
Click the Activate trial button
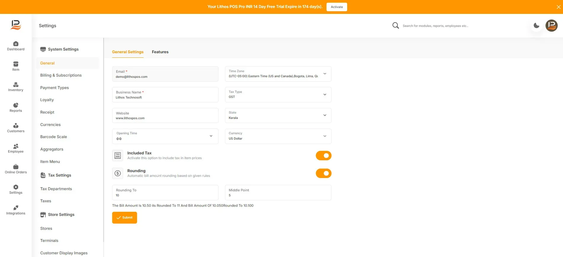[337, 7]
